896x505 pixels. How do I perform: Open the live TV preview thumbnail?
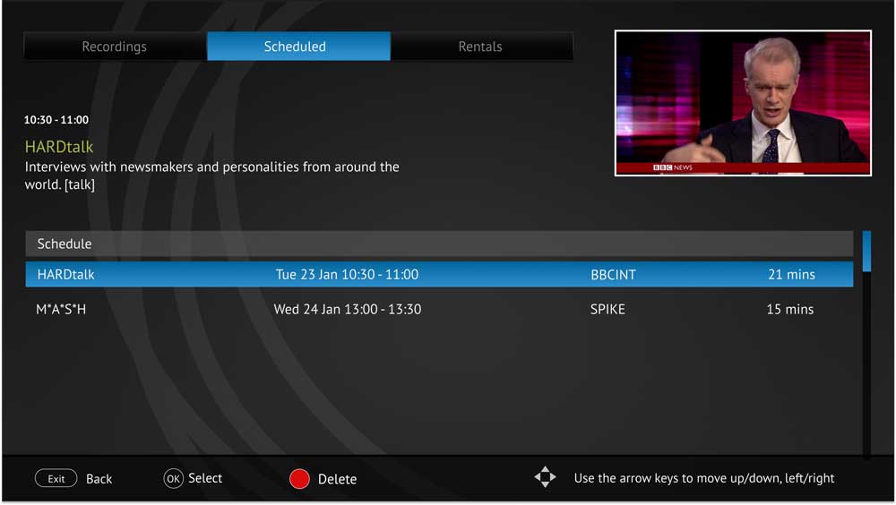(743, 103)
